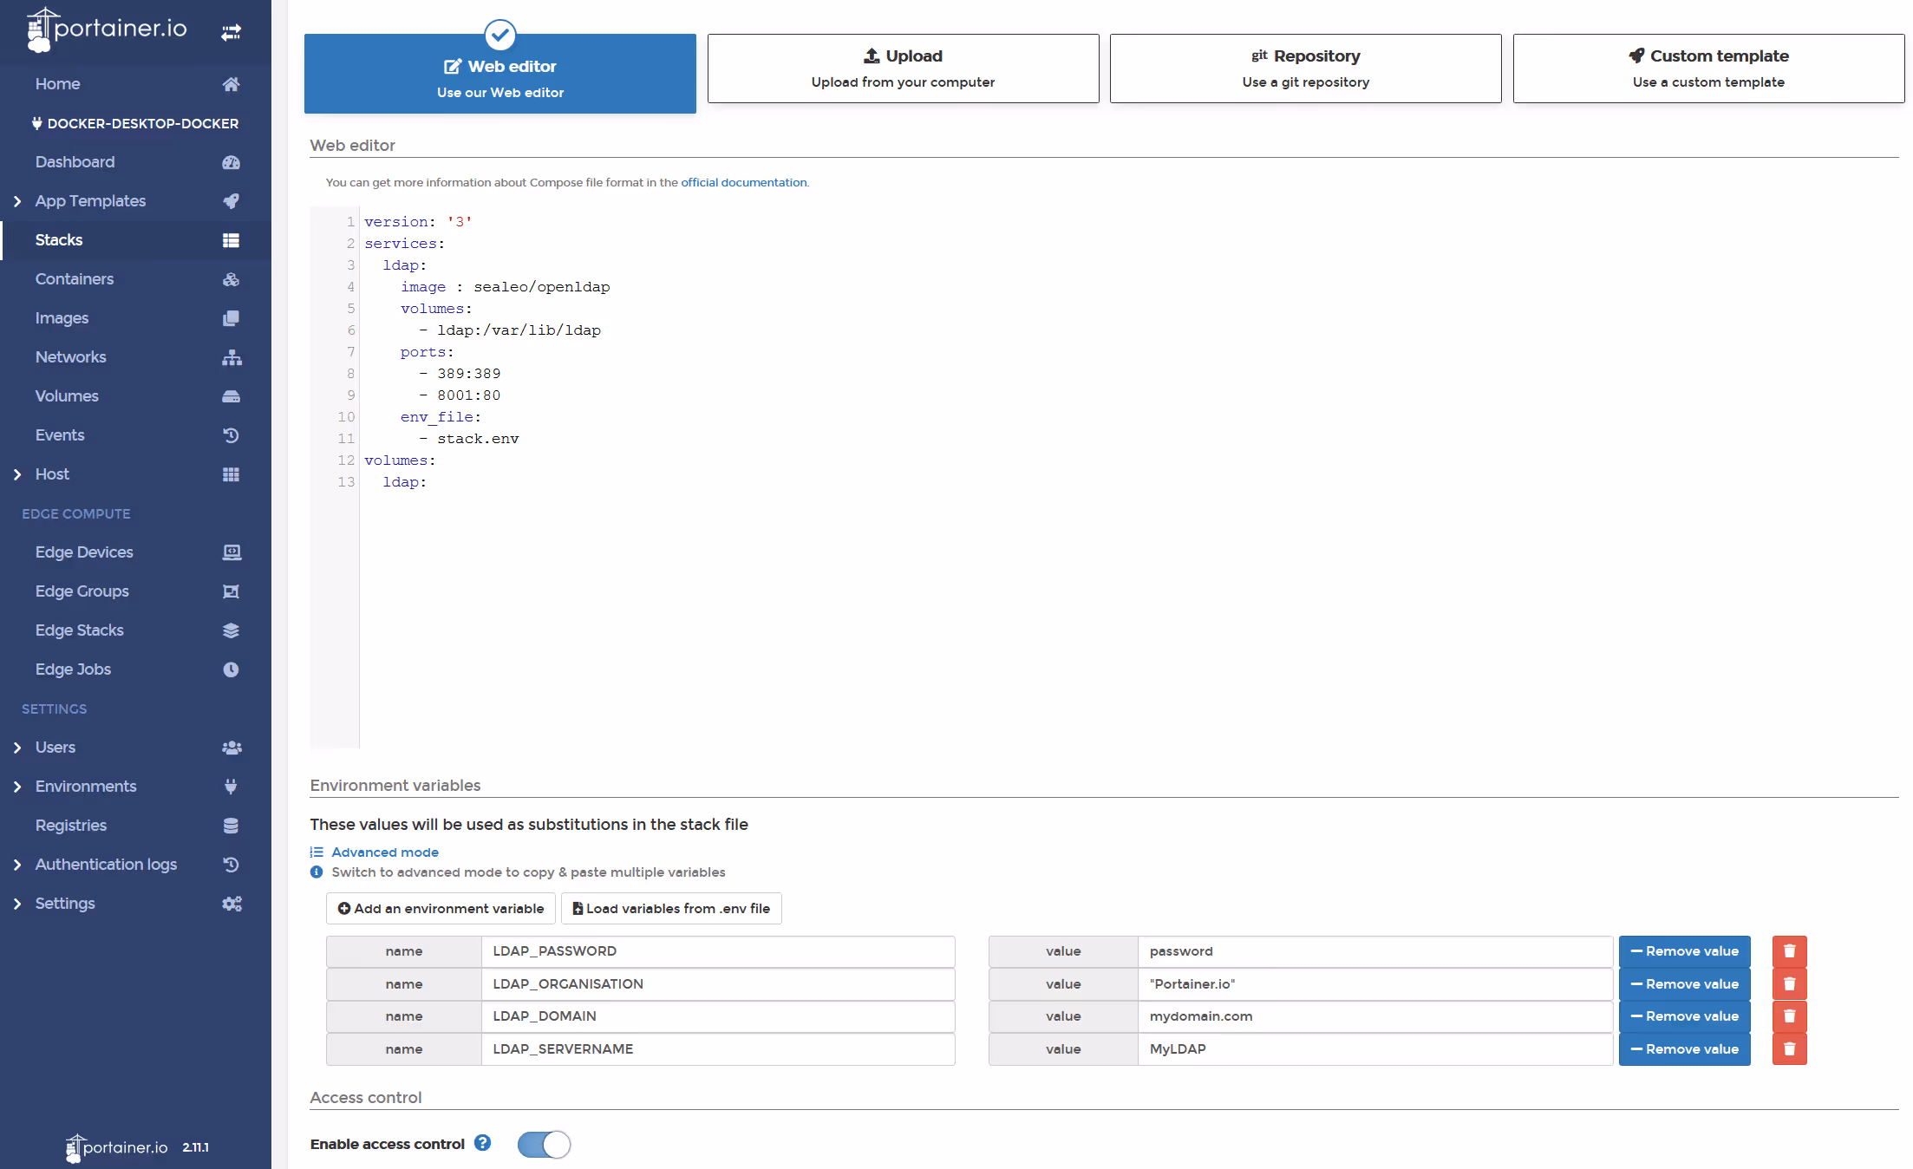Select the Upload build method
Viewport: 1913px width, 1169px height.
[x=903, y=69]
